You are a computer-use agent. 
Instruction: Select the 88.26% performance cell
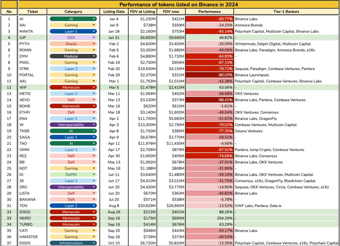pyautogui.click(x=210, y=212)
